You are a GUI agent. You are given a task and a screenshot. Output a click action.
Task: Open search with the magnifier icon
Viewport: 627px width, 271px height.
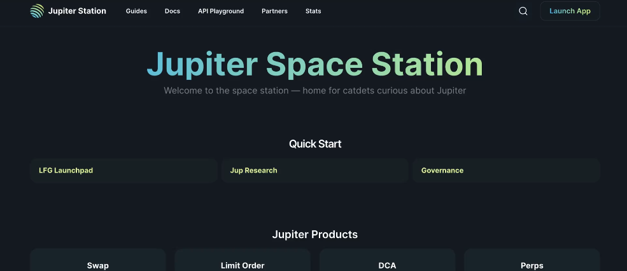coord(523,11)
